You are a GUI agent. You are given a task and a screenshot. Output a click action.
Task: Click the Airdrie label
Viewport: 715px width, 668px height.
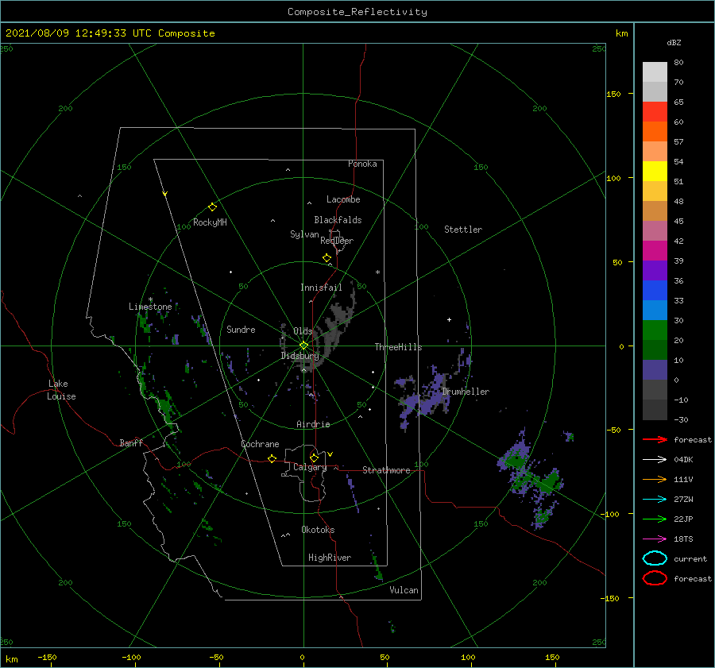point(313,424)
